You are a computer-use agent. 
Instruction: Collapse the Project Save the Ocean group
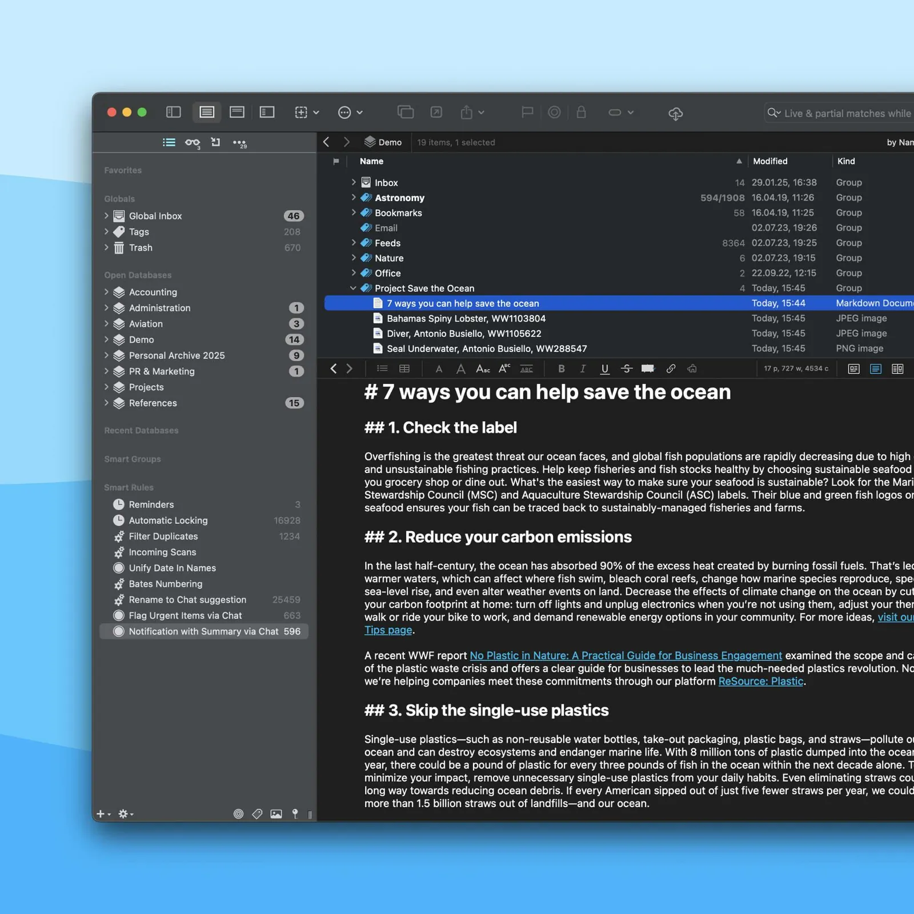pos(353,288)
